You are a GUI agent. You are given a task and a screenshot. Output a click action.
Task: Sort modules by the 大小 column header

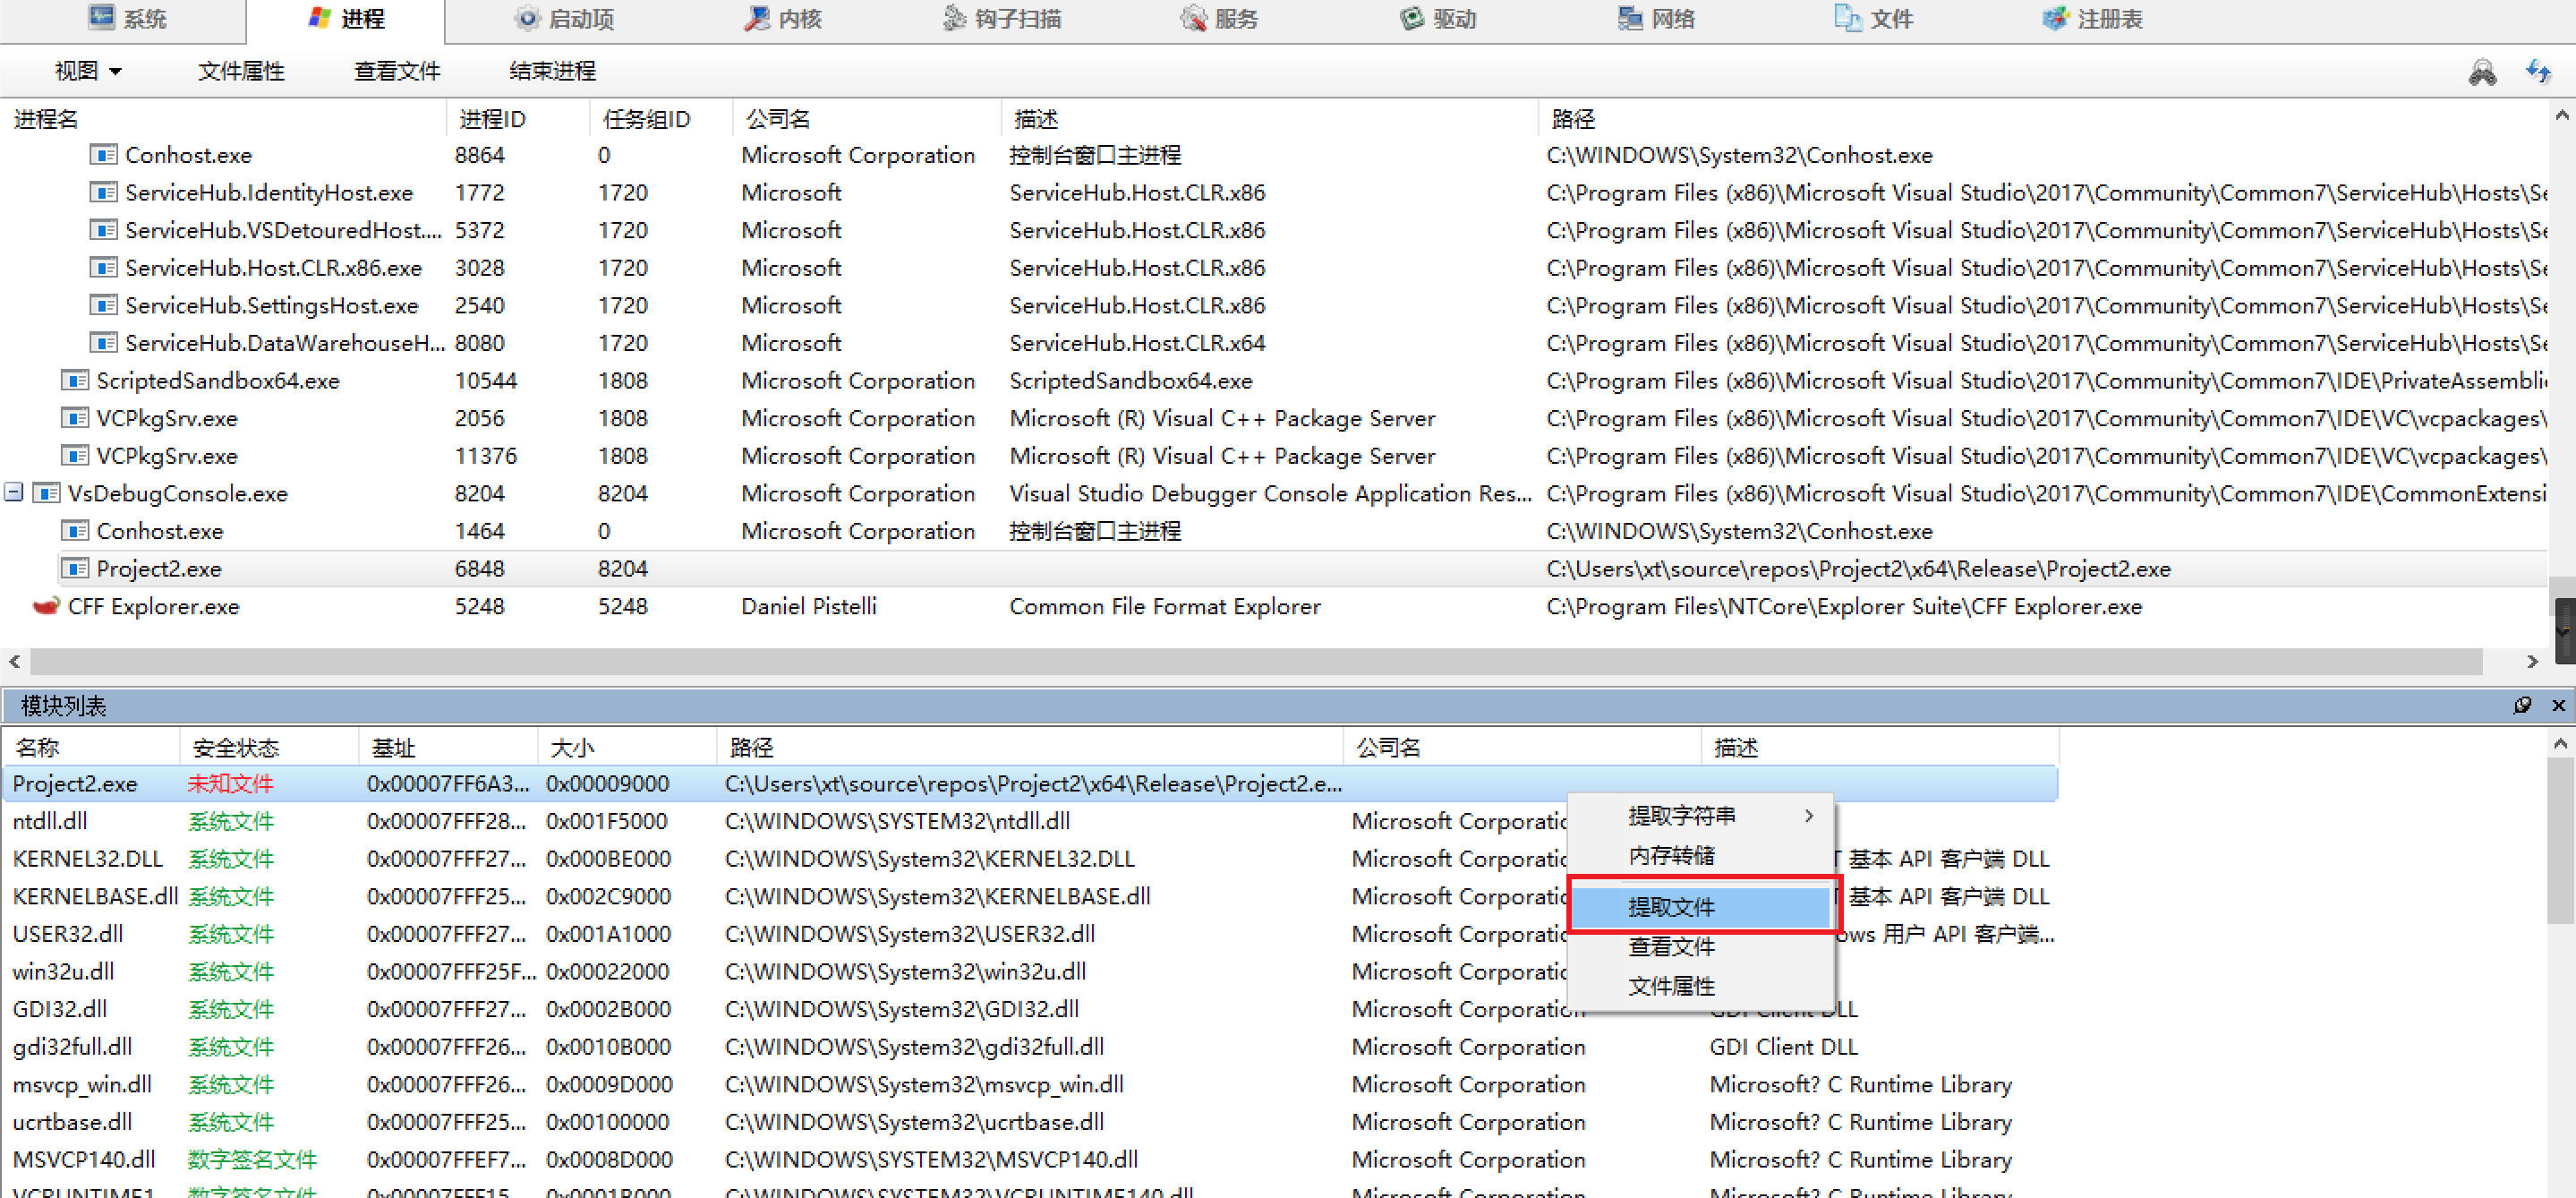tap(627, 747)
